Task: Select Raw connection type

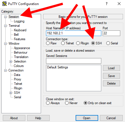Action: click(48, 43)
